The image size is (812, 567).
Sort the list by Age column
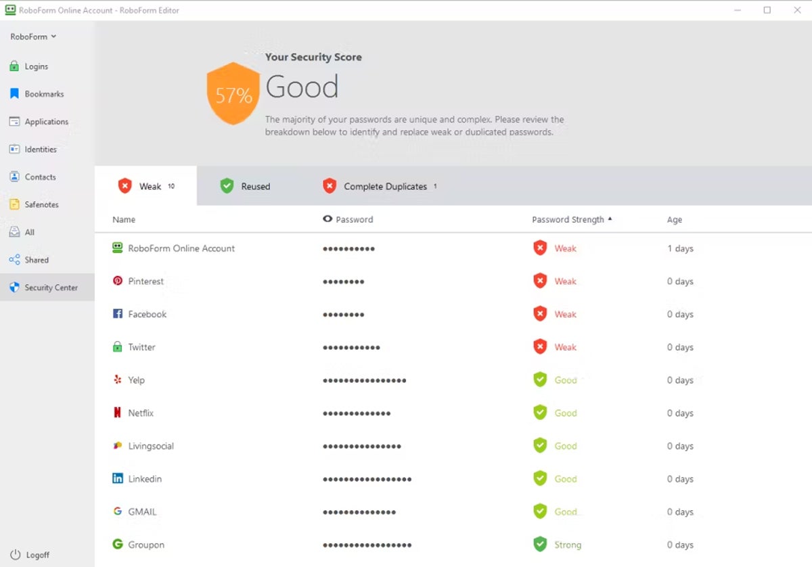[x=674, y=220]
